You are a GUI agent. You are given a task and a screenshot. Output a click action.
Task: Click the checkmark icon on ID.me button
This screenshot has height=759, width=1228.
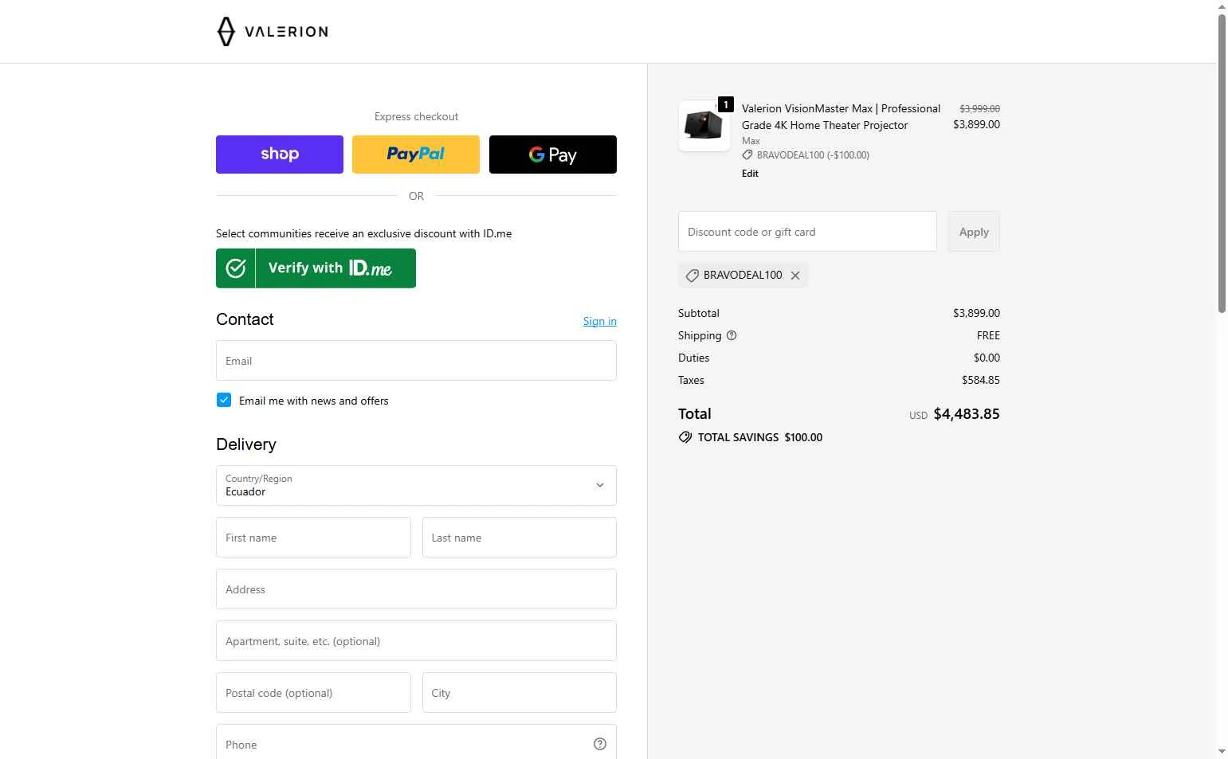click(x=236, y=268)
